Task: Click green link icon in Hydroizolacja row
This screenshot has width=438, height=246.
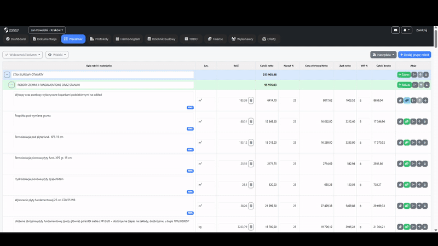Action: pyautogui.click(x=407, y=185)
